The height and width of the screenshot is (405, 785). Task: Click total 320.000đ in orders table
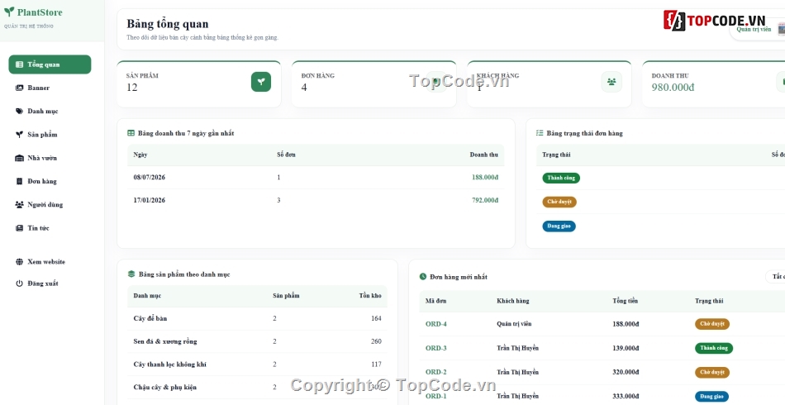click(626, 372)
